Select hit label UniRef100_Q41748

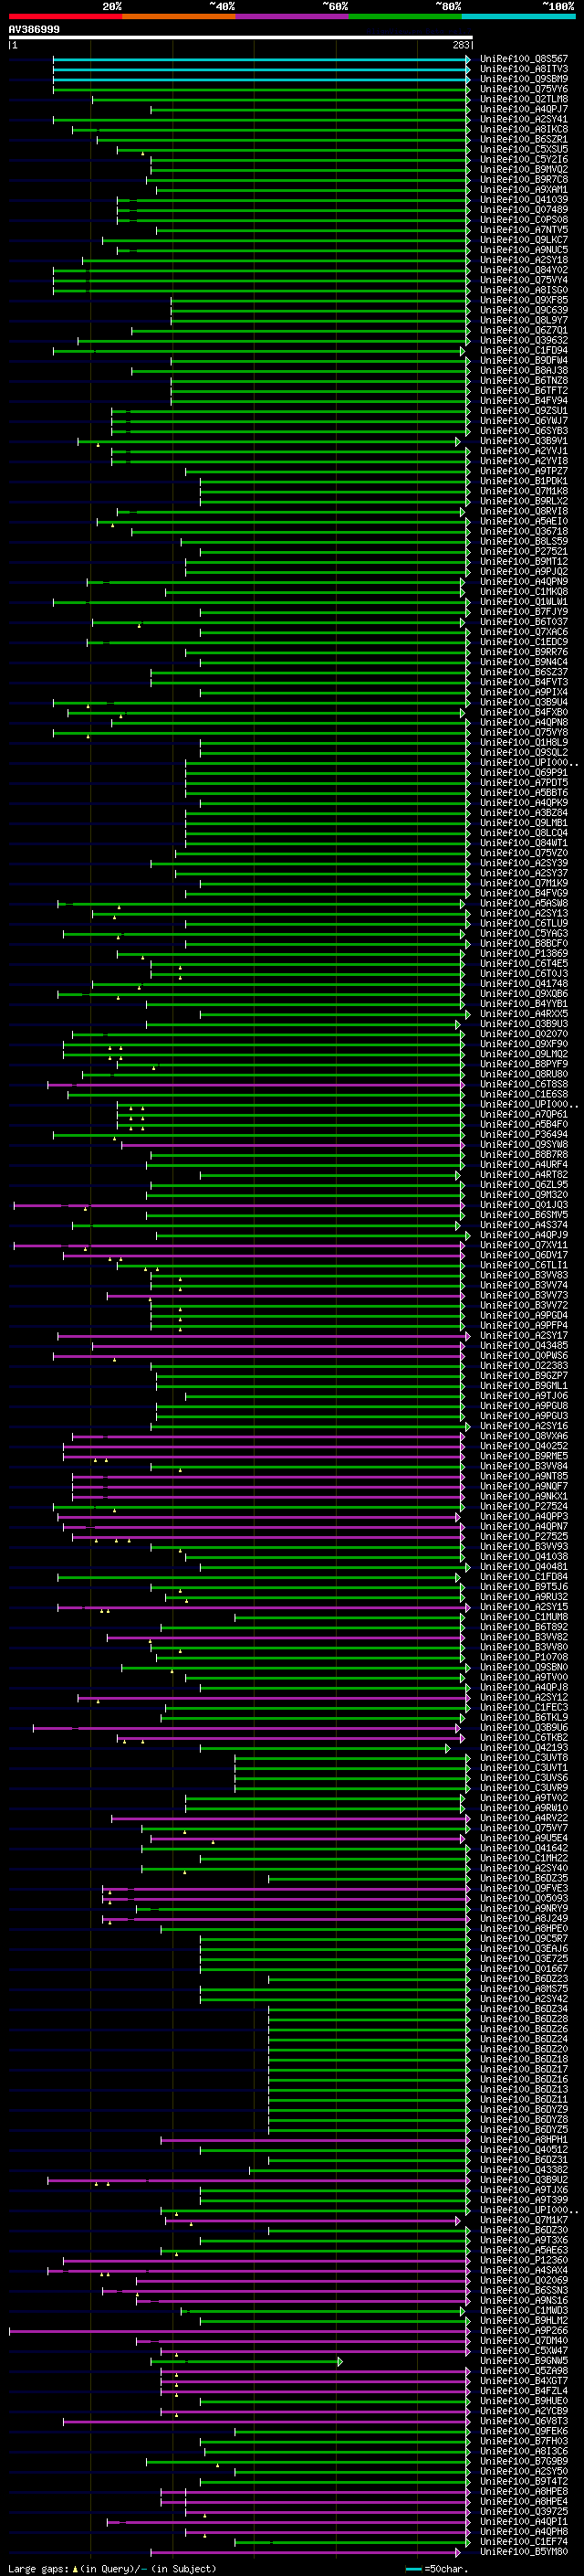click(x=524, y=983)
